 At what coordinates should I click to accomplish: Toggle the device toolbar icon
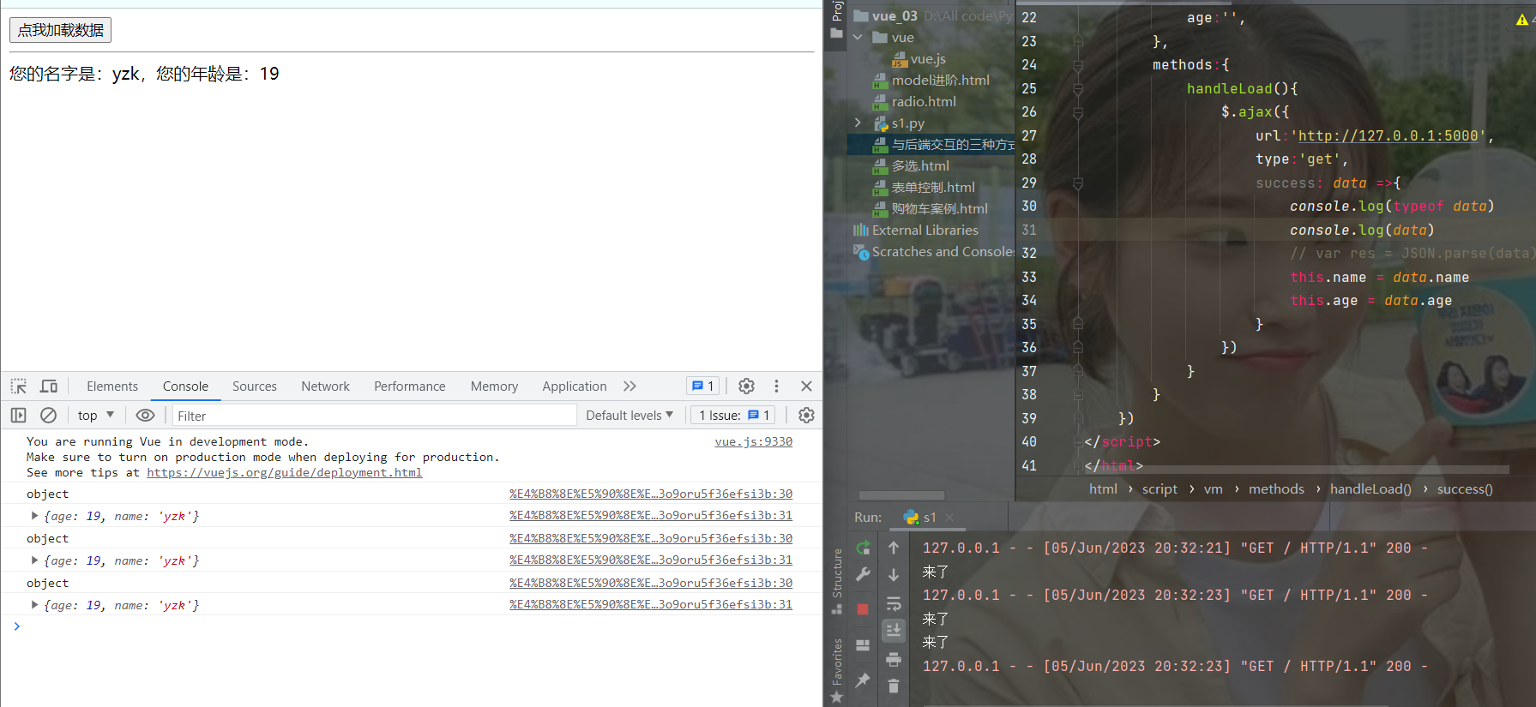pyautogui.click(x=49, y=386)
